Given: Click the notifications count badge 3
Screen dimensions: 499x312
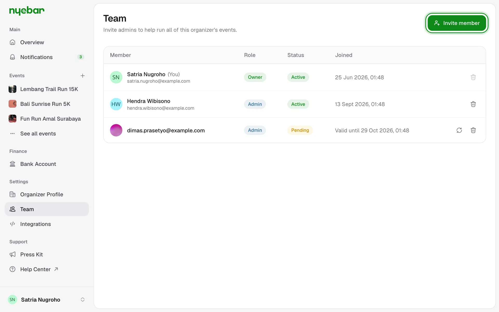Looking at the screenshot, I should pyautogui.click(x=81, y=57).
